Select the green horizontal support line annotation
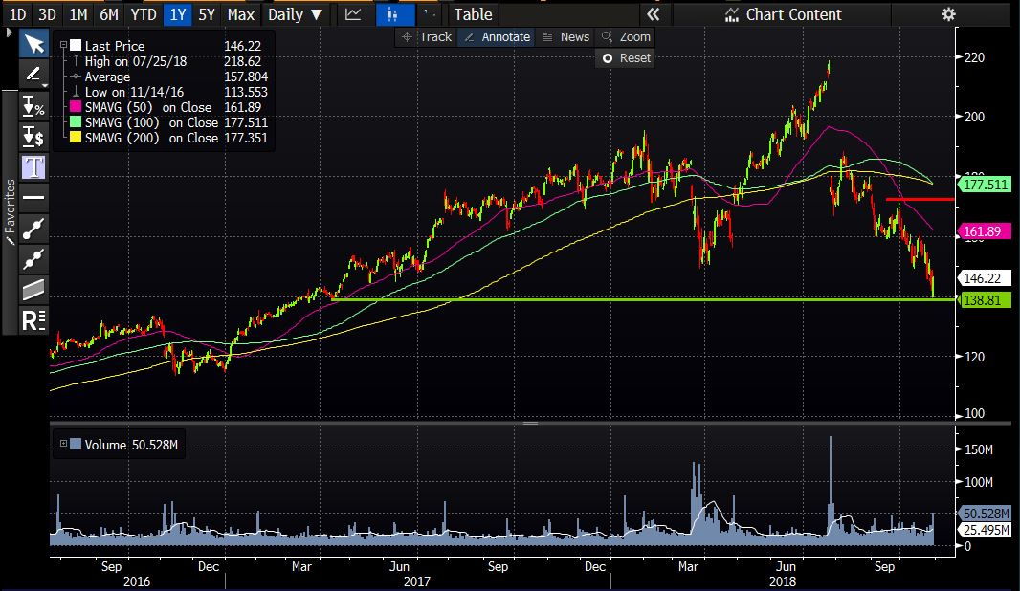 coord(644,299)
